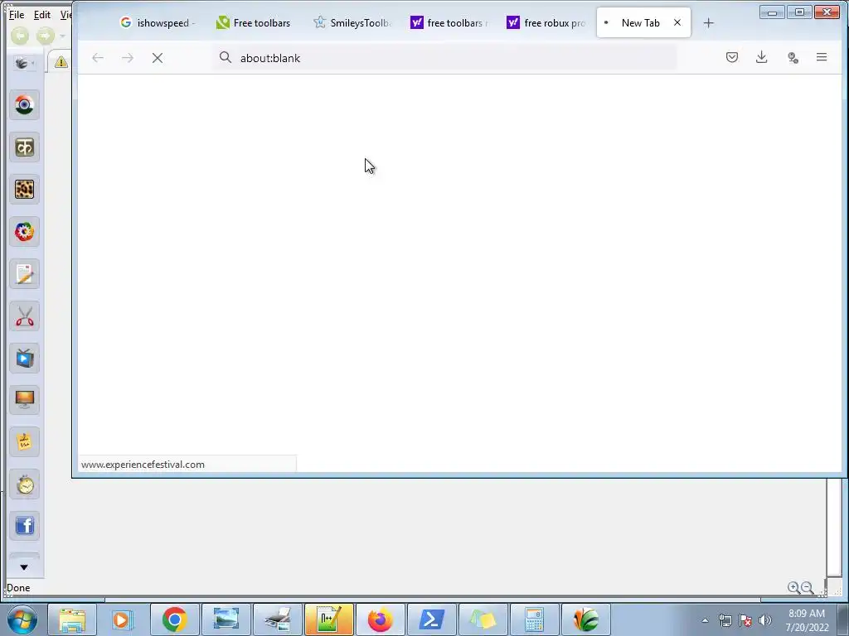Open Google Chrome from taskbar

[174, 619]
